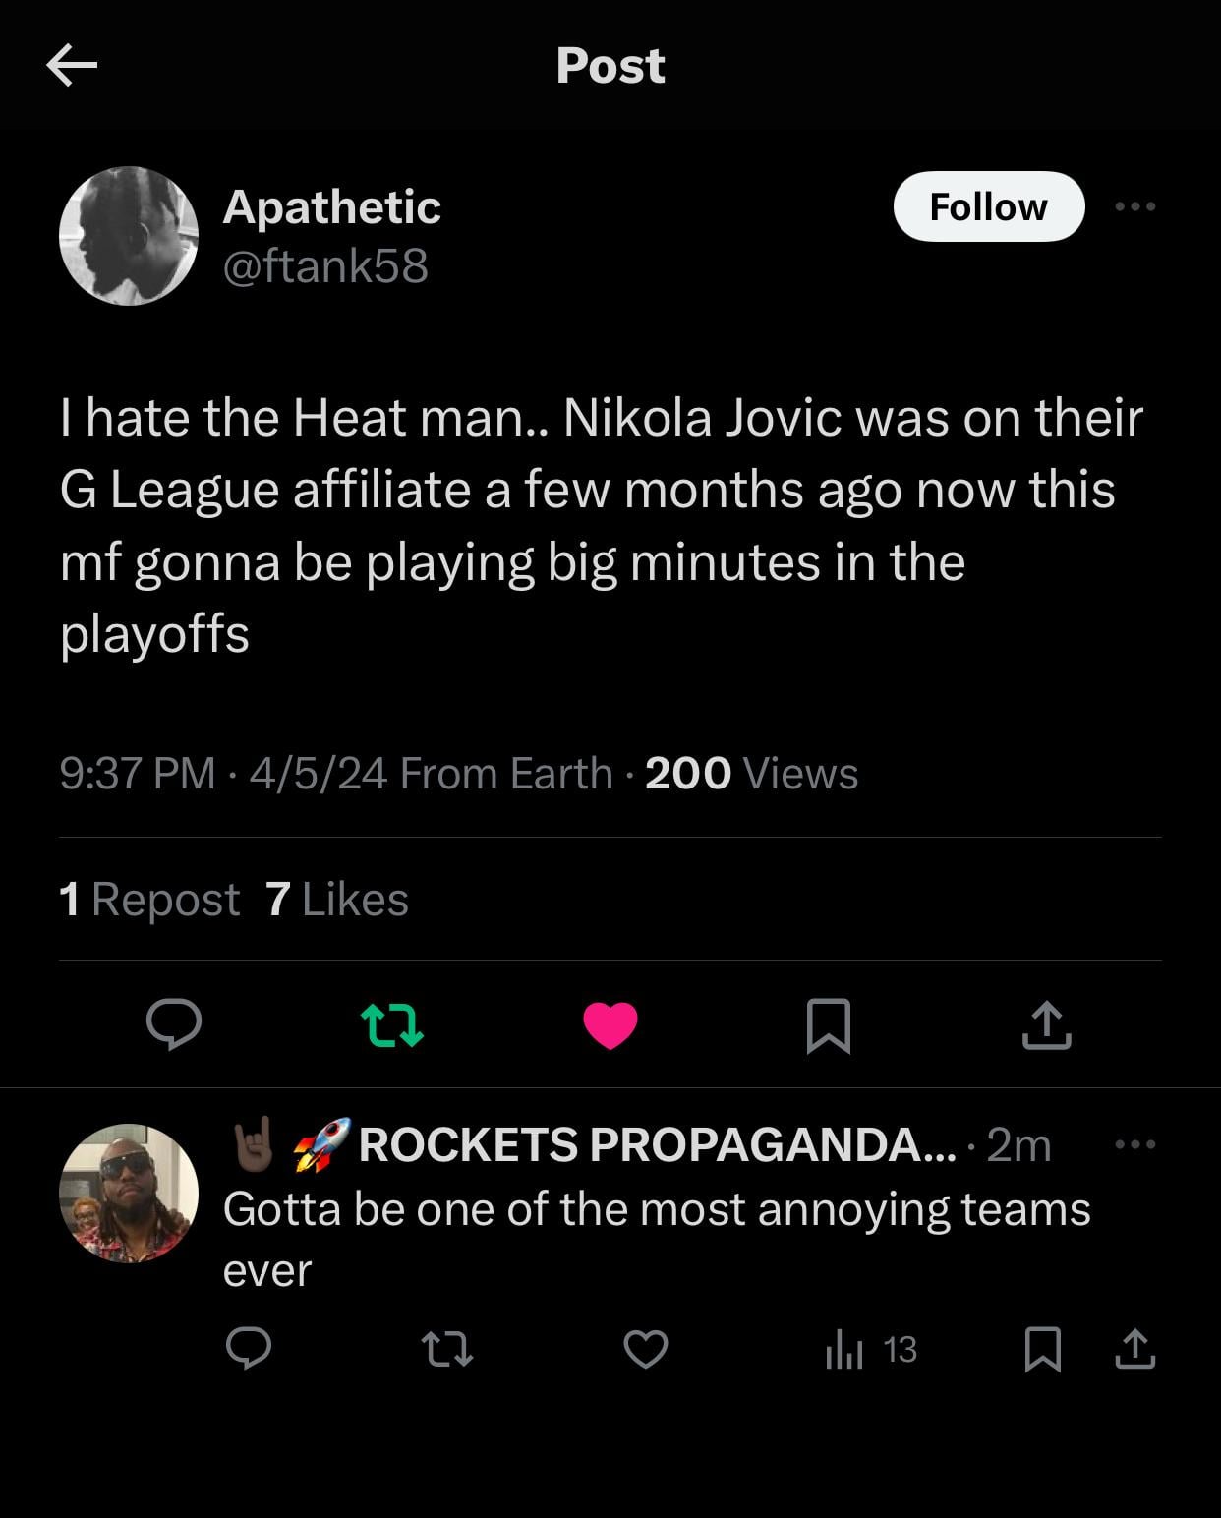
Task: Open more options on the Rockets Propaganda reply
Action: 1135,1144
